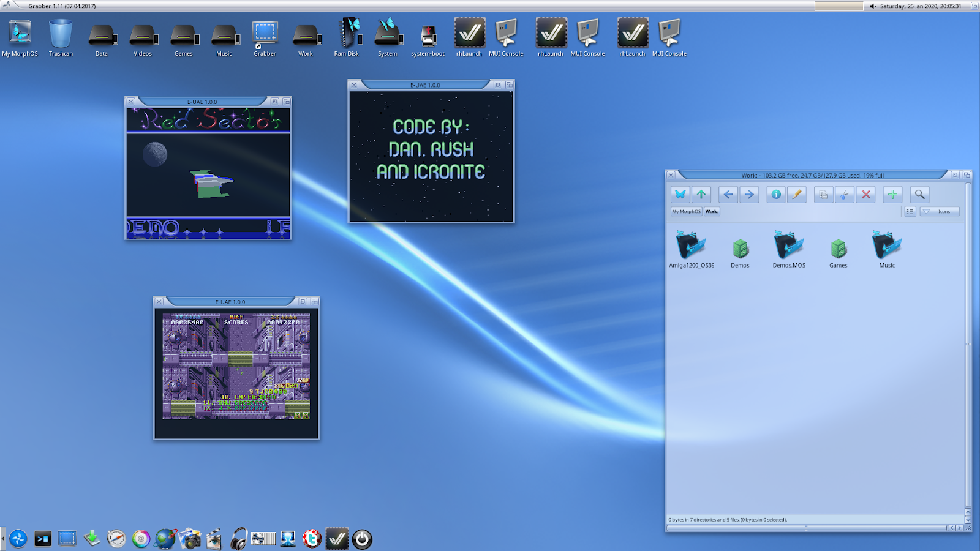Open search with the magnifying glass button

[919, 195]
